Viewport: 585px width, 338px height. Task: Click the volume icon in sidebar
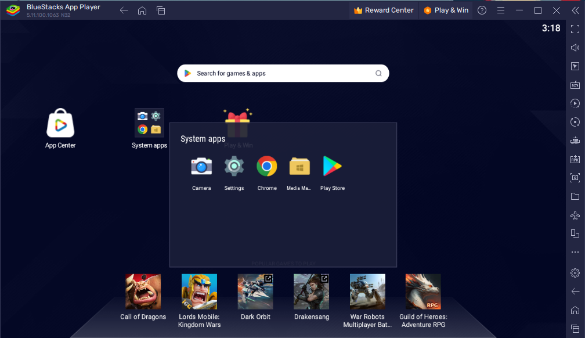[575, 48]
